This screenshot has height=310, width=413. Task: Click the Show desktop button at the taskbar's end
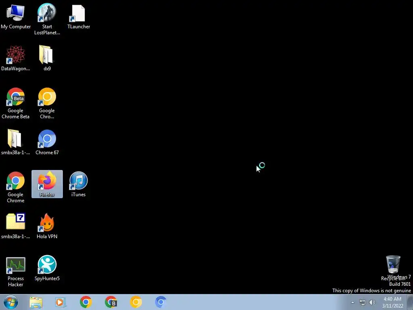(x=410, y=302)
